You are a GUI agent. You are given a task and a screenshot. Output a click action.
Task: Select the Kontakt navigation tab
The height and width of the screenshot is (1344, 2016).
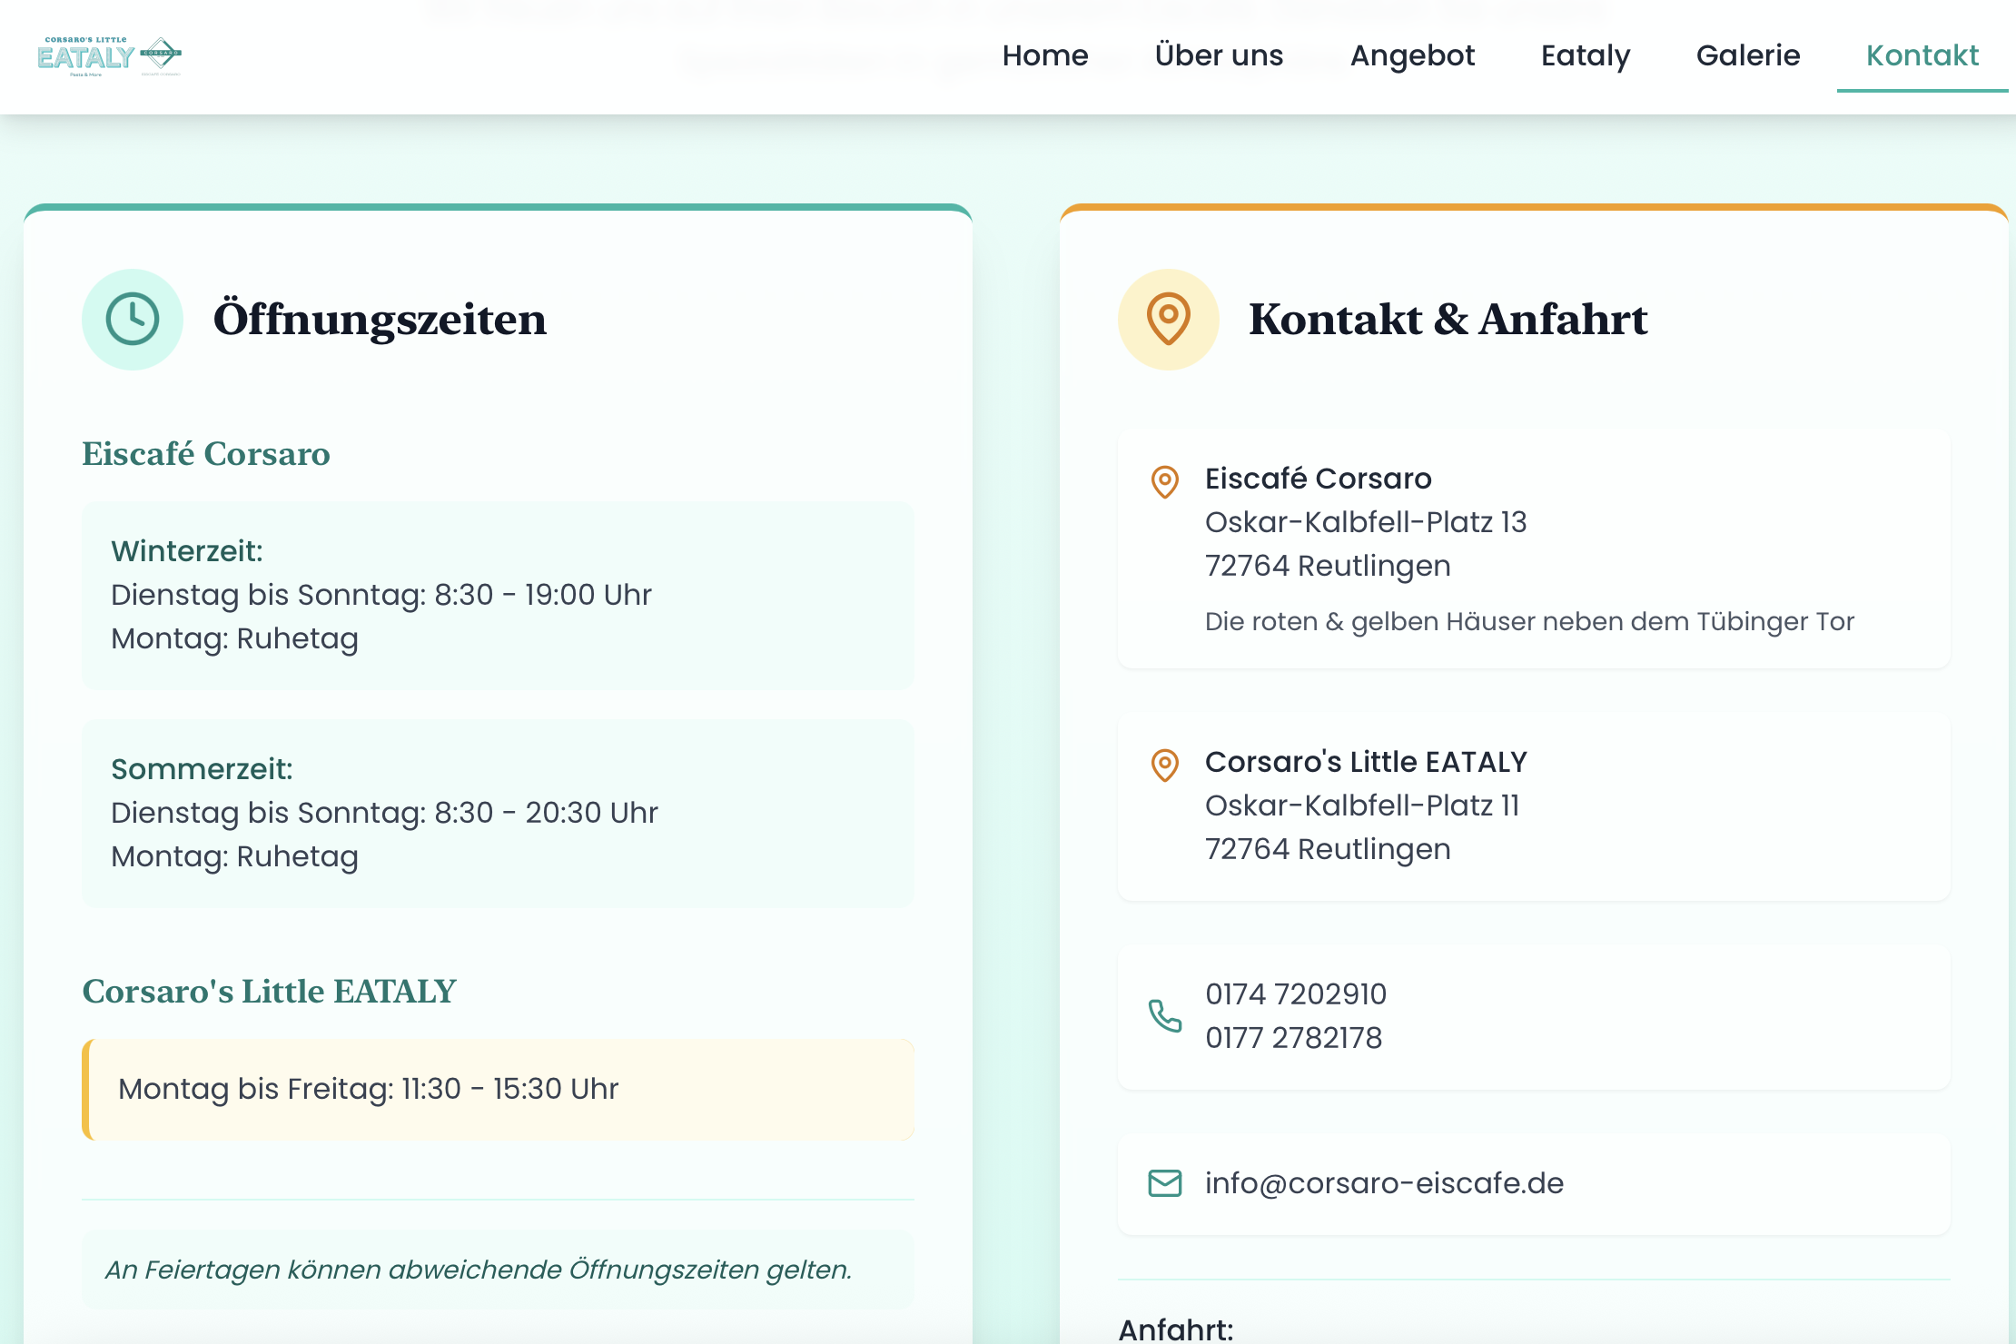pos(1922,56)
